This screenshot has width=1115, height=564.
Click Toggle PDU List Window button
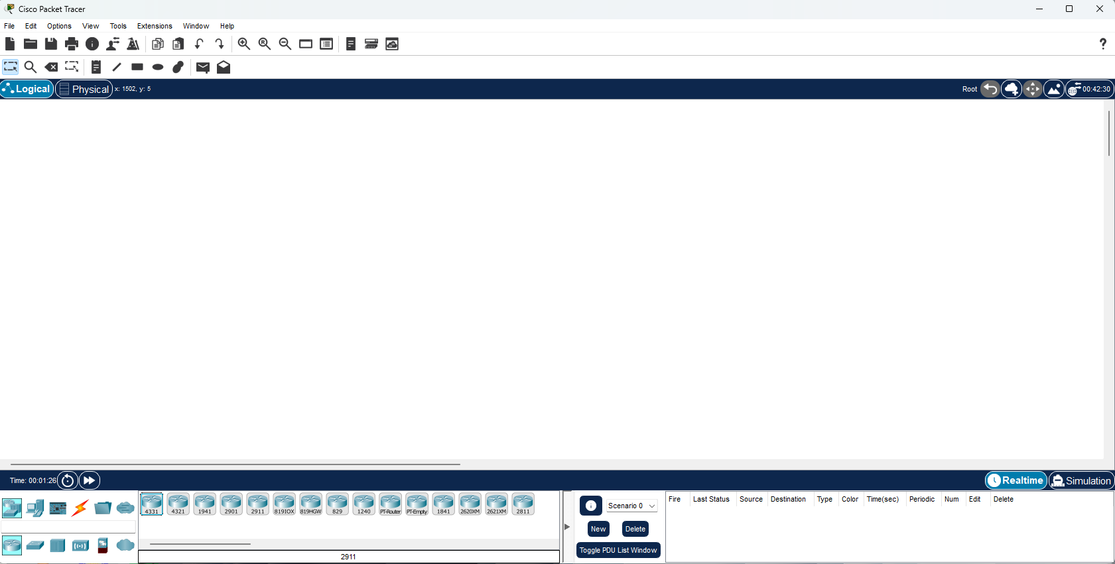pos(618,550)
